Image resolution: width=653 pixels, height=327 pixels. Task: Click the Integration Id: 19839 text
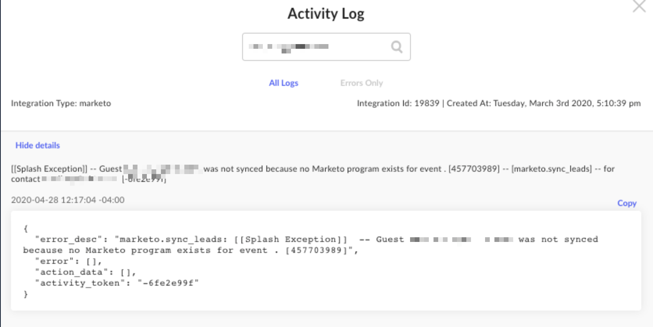[398, 103]
